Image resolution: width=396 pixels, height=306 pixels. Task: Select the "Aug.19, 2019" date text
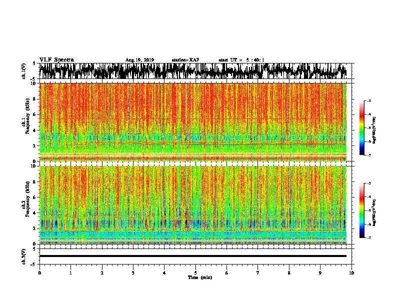click(x=139, y=60)
